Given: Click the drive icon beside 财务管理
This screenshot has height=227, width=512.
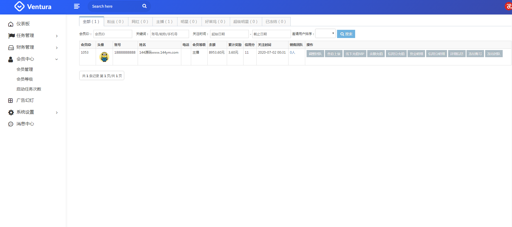Looking at the screenshot, I should 11,48.
